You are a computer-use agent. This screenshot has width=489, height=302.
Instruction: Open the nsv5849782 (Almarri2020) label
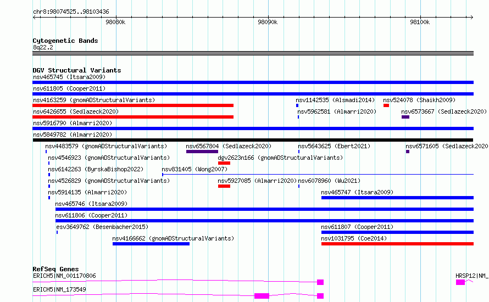(x=73, y=135)
